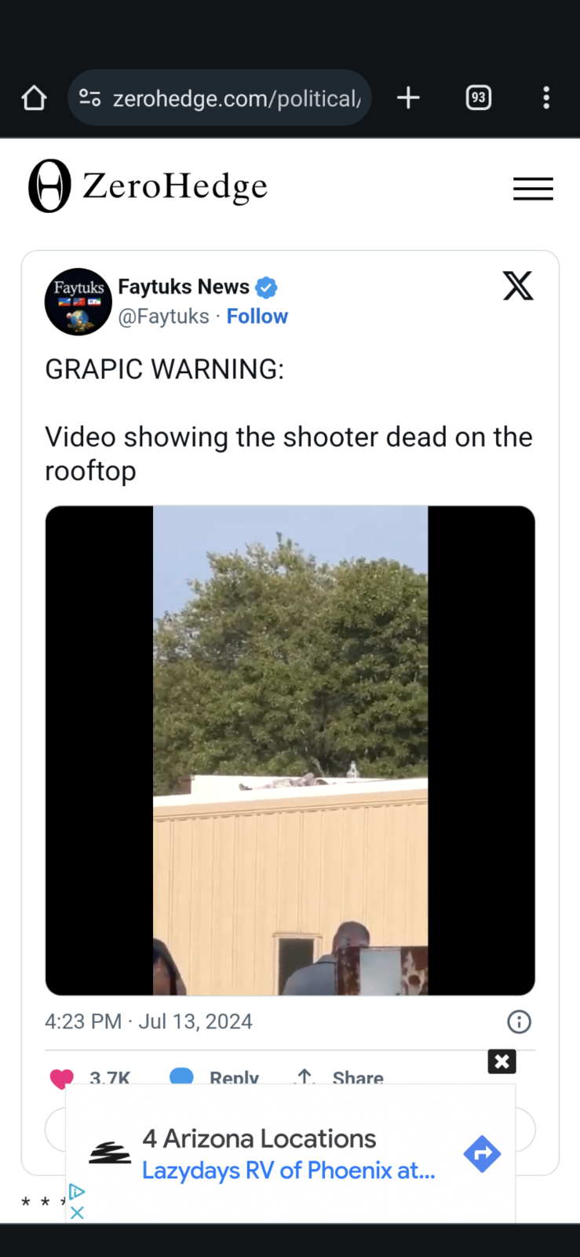Viewport: 580px width, 1257px height.
Task: Close the bottom ad banner
Action: (502, 1061)
